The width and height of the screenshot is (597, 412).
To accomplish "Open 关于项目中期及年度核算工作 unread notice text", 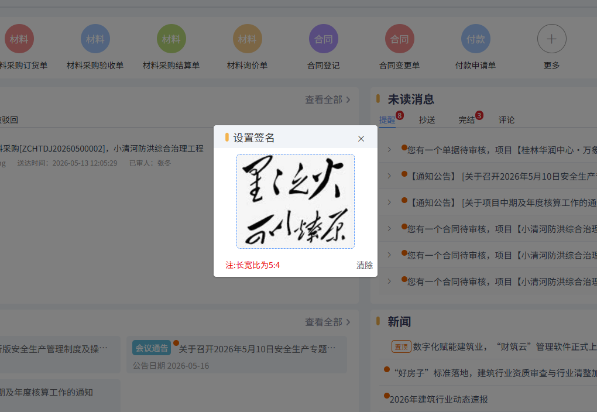I will (x=503, y=202).
